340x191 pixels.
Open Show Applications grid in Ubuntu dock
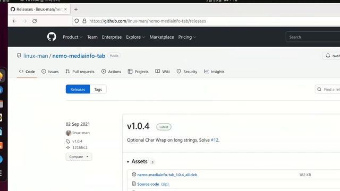pyautogui.click(x=1, y=173)
